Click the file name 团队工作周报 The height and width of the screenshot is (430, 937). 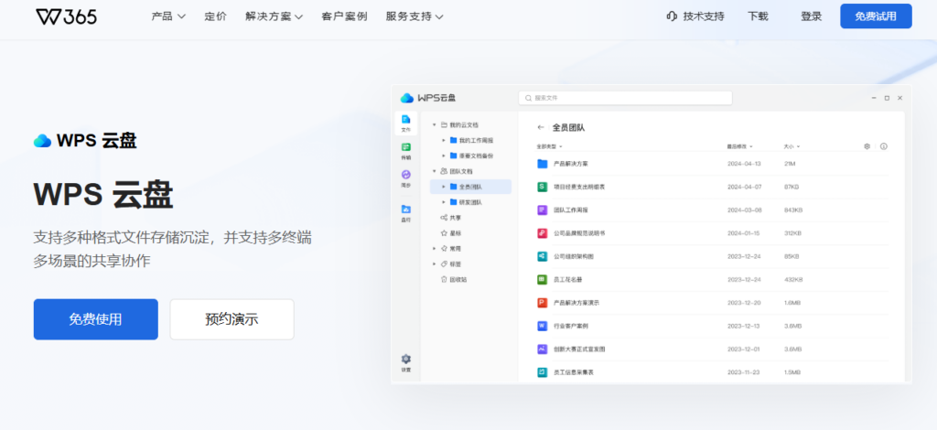(571, 210)
